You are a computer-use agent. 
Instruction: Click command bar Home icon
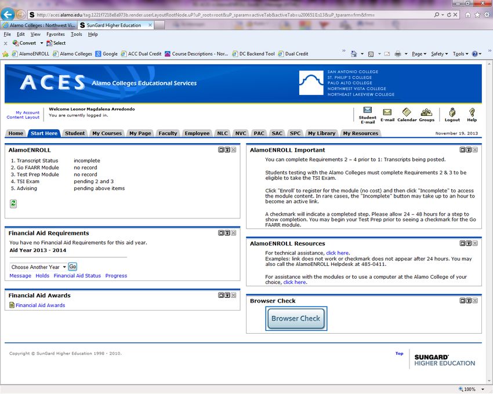[354, 54]
